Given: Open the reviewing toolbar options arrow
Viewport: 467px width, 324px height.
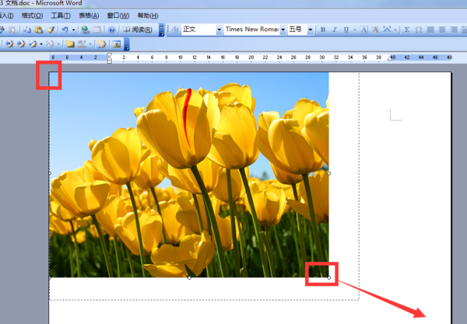Looking at the screenshot, I should click(127, 44).
